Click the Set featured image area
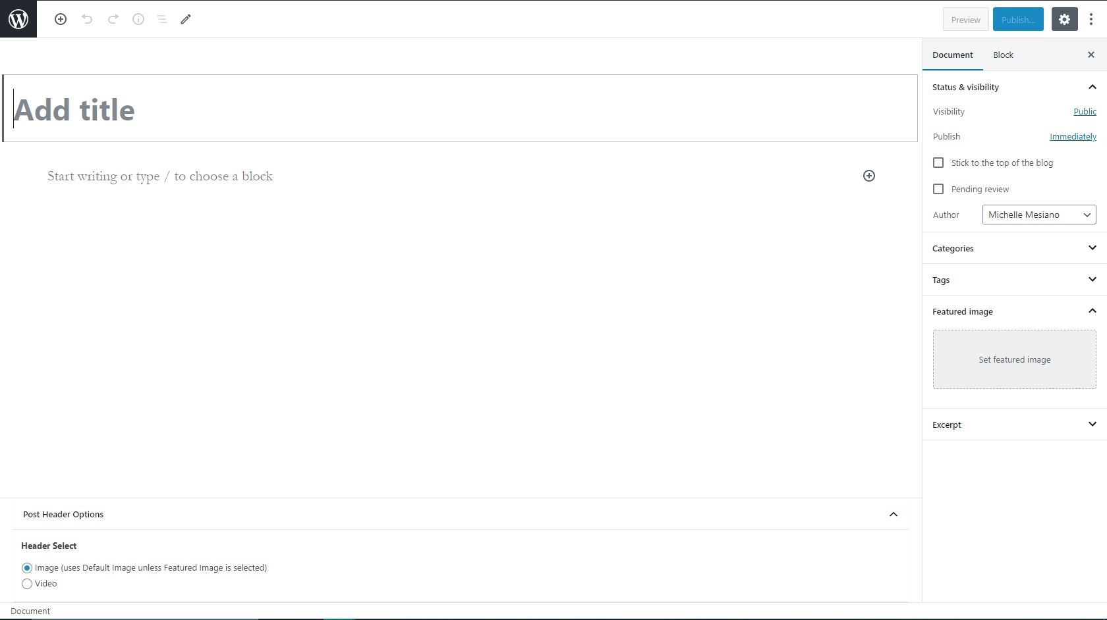Image resolution: width=1107 pixels, height=620 pixels. click(x=1014, y=359)
